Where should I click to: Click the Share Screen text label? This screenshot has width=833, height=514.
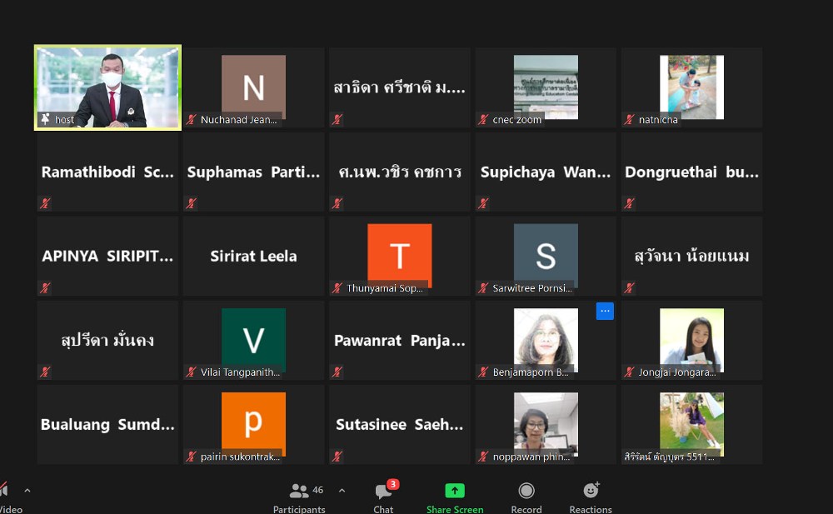454,509
